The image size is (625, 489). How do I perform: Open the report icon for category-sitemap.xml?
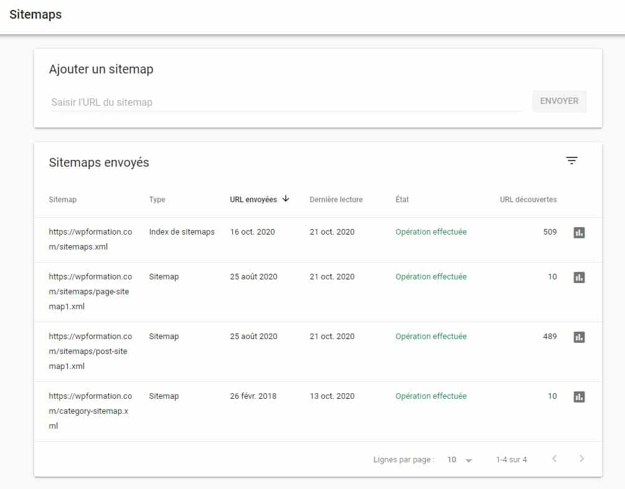578,396
